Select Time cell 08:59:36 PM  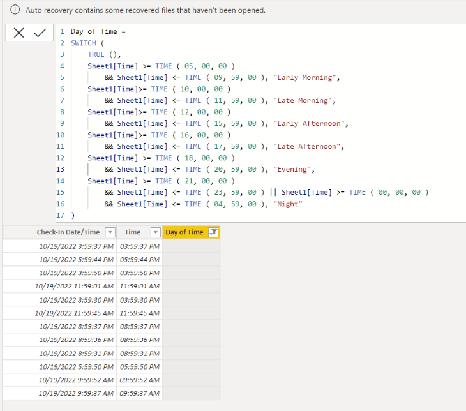pos(140,340)
